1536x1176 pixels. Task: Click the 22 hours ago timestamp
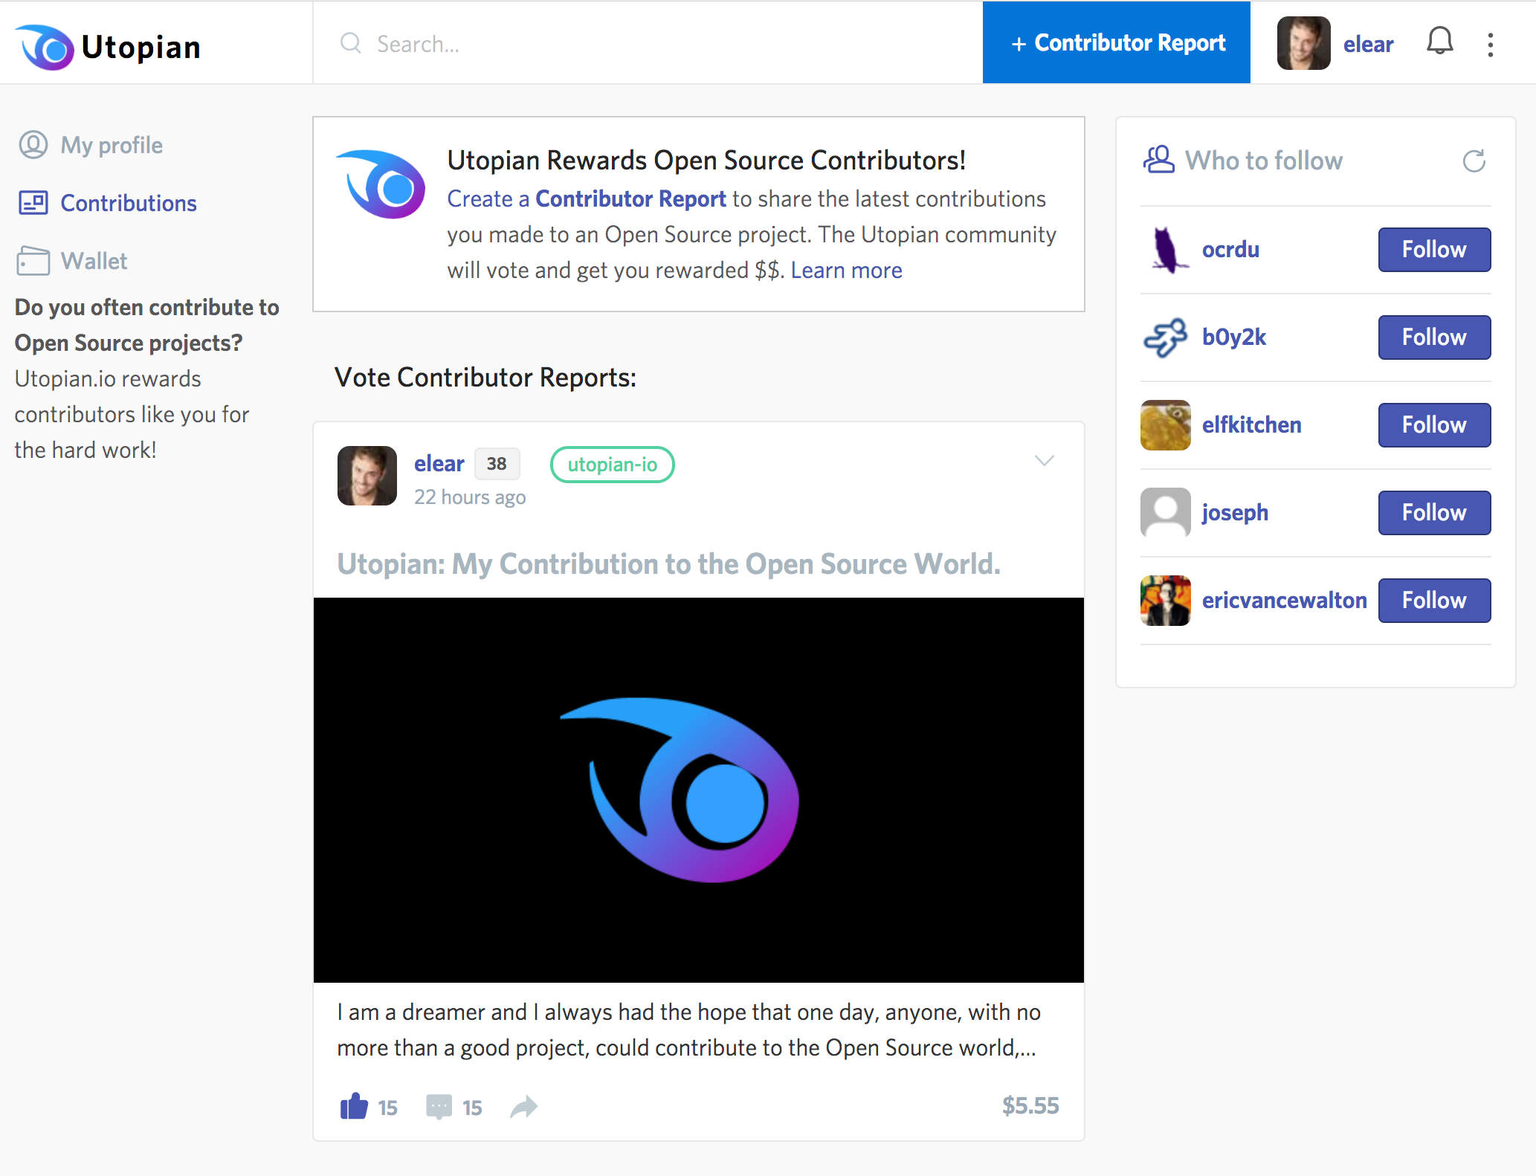pos(470,497)
